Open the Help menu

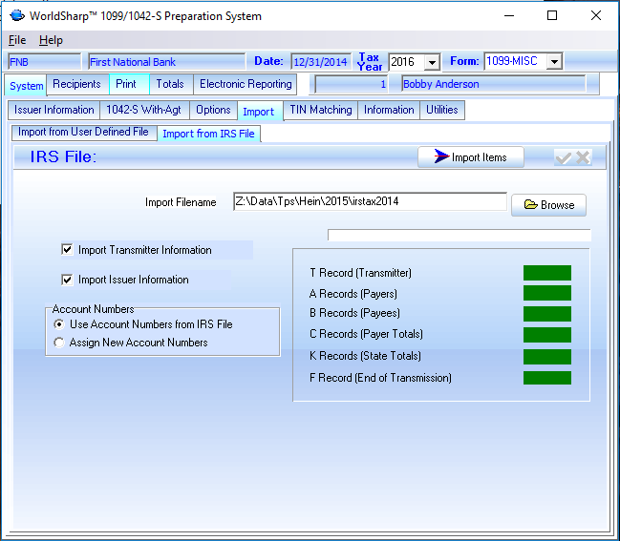51,40
